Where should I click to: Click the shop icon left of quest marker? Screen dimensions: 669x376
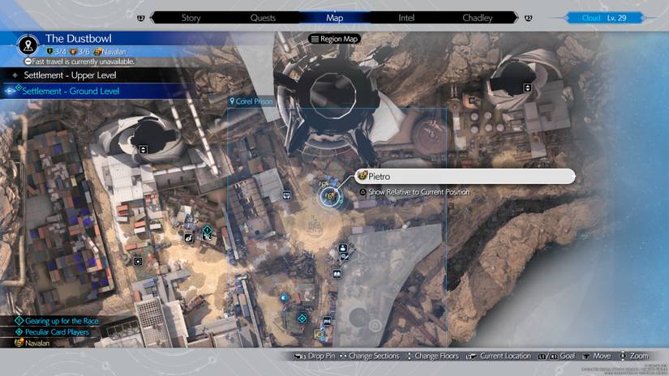(188, 238)
